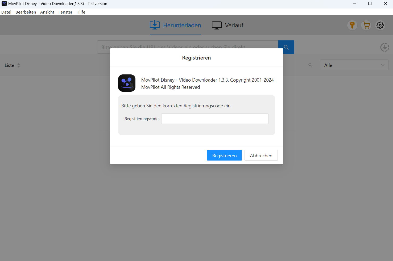The width and height of the screenshot is (393, 261).
Task: Open the Ansicht menu
Action: click(x=47, y=12)
